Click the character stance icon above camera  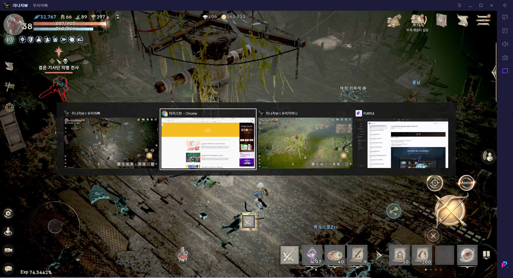tap(8, 232)
